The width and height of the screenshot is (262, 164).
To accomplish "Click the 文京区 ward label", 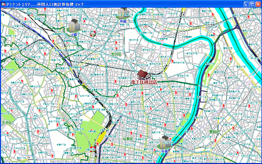I will coord(7,123).
